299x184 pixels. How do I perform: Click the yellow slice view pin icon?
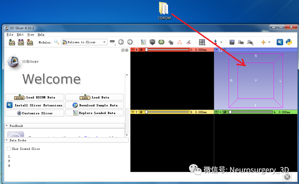(133, 112)
